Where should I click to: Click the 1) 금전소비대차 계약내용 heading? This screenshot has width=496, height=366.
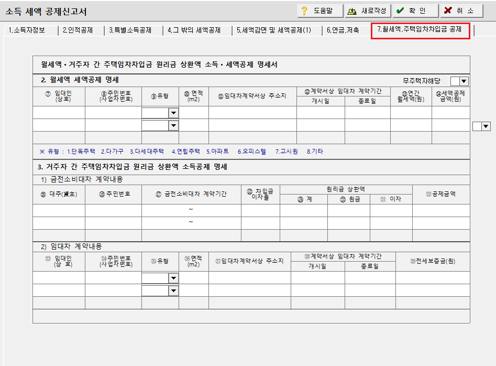coord(82,179)
